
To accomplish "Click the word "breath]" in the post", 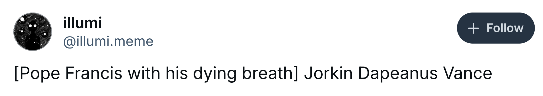I will 270,74.
